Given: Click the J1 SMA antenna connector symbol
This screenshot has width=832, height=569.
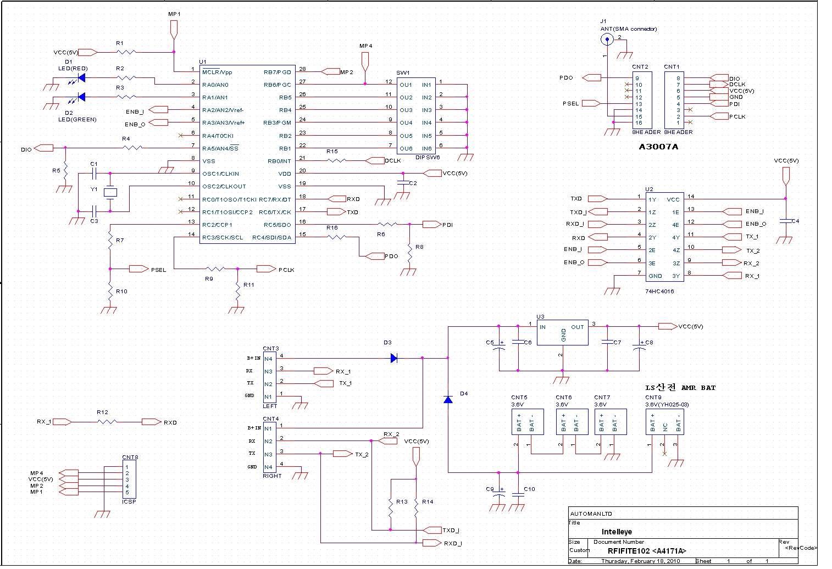Looking at the screenshot, I should pos(607,38).
